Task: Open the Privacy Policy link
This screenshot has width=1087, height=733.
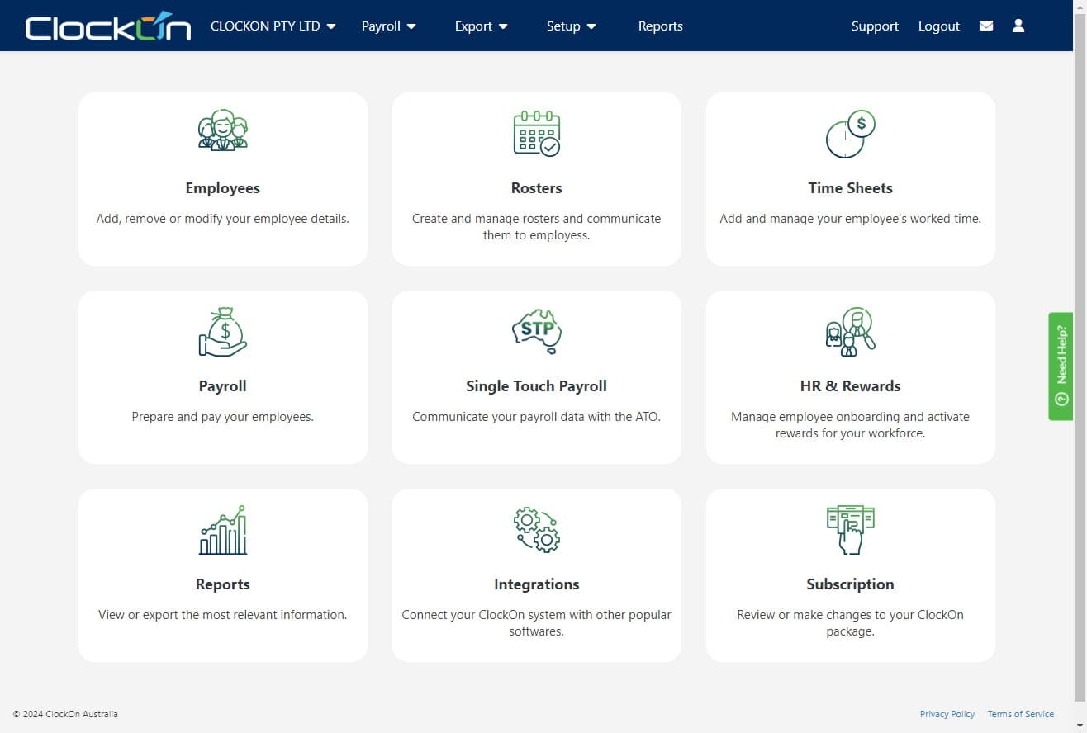Action: click(x=947, y=714)
